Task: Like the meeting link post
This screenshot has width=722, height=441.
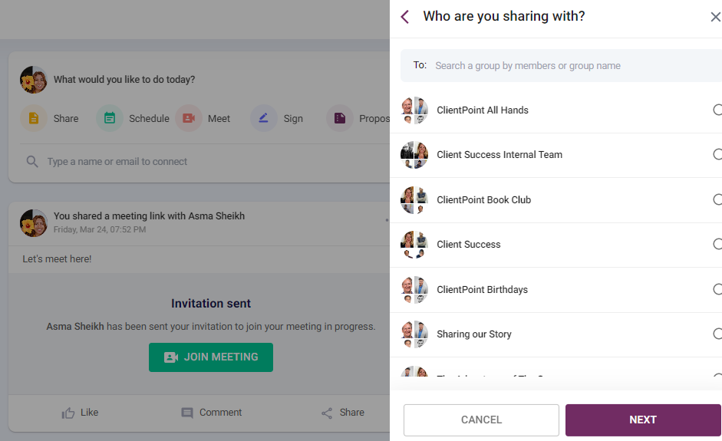Action: 80,413
